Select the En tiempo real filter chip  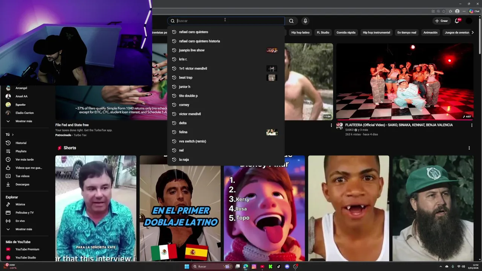[407, 33]
